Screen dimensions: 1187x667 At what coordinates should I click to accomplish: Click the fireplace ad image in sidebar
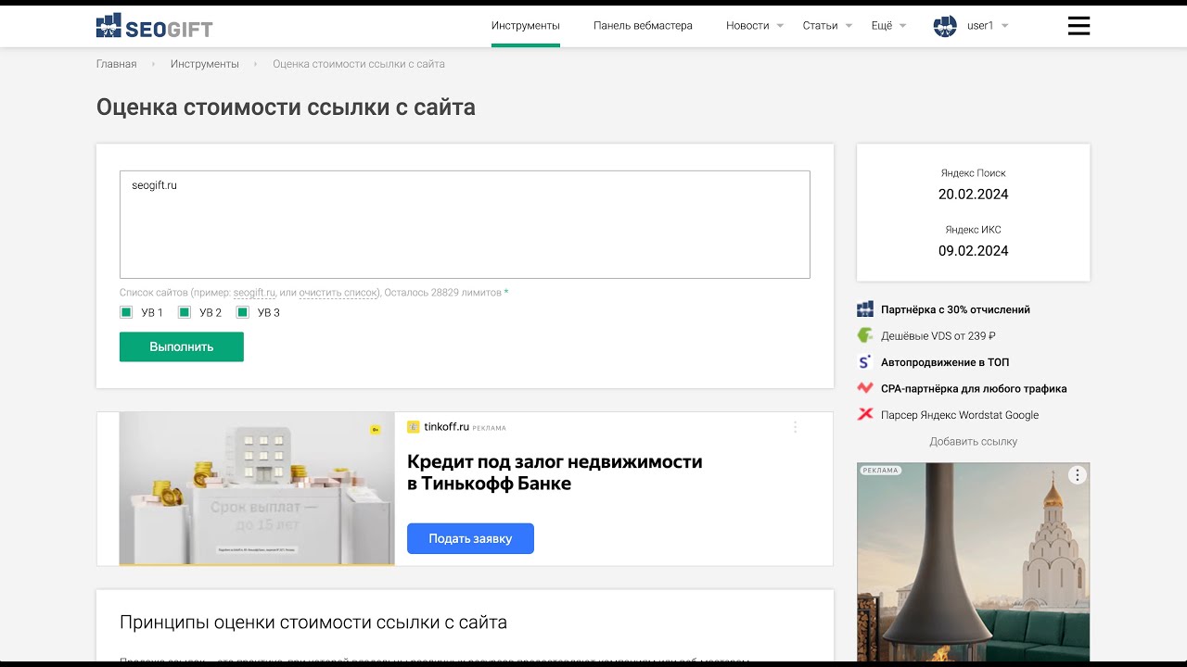point(974,562)
